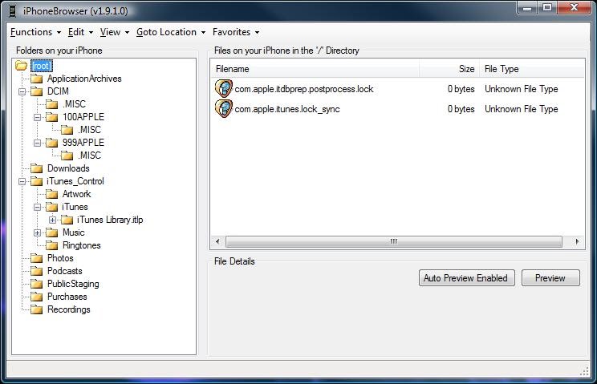Select the Podcasts folder label

pos(65,271)
